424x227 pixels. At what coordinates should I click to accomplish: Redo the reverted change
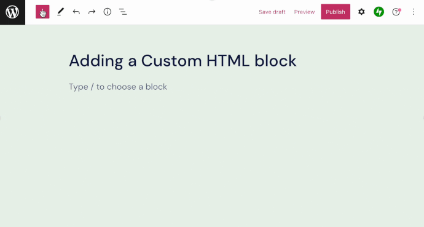click(92, 12)
